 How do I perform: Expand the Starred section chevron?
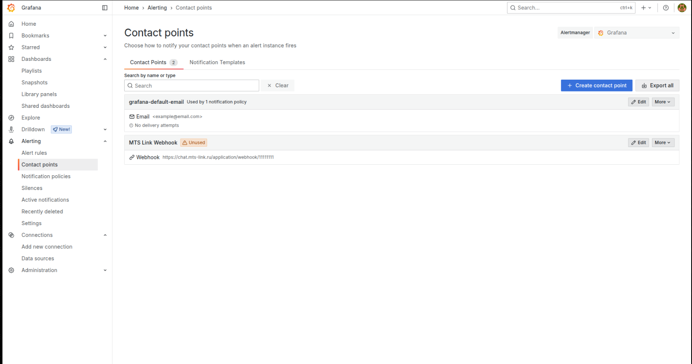coord(105,47)
